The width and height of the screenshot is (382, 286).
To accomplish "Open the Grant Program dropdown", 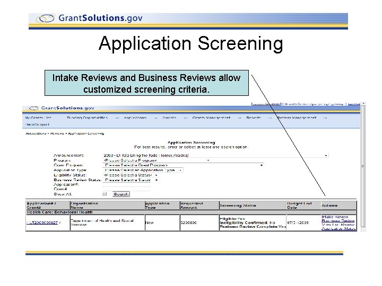I will coord(183,165).
